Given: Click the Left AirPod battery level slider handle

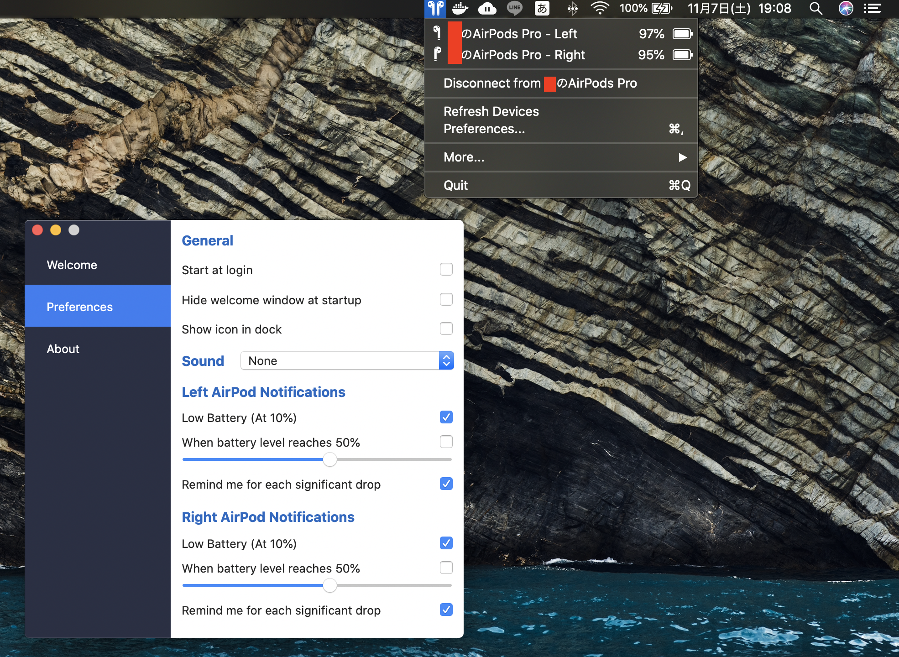Looking at the screenshot, I should pos(329,459).
